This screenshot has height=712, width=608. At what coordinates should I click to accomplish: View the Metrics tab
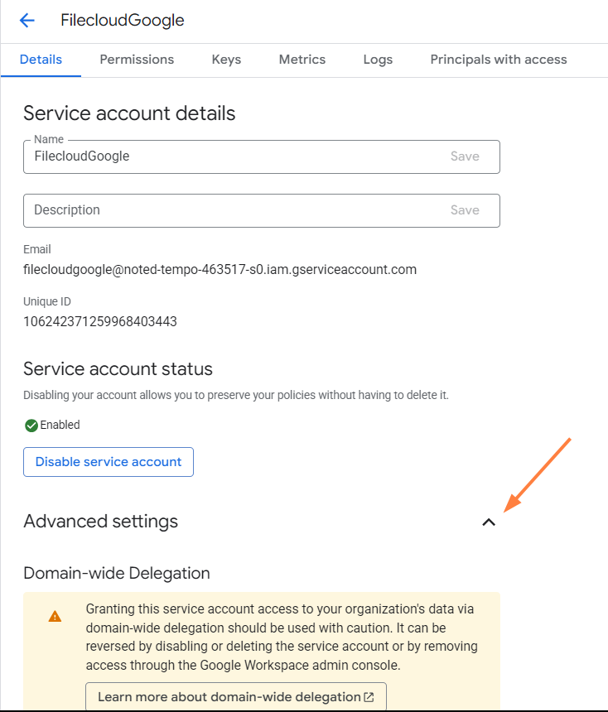(x=302, y=60)
